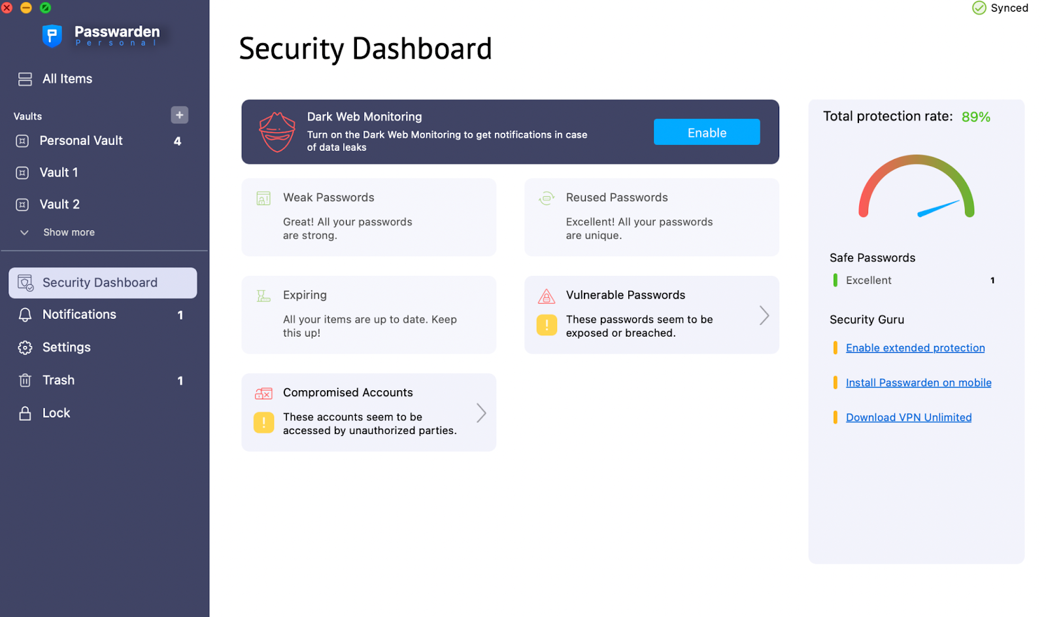Click the Weak Passwords card title

[329, 198]
